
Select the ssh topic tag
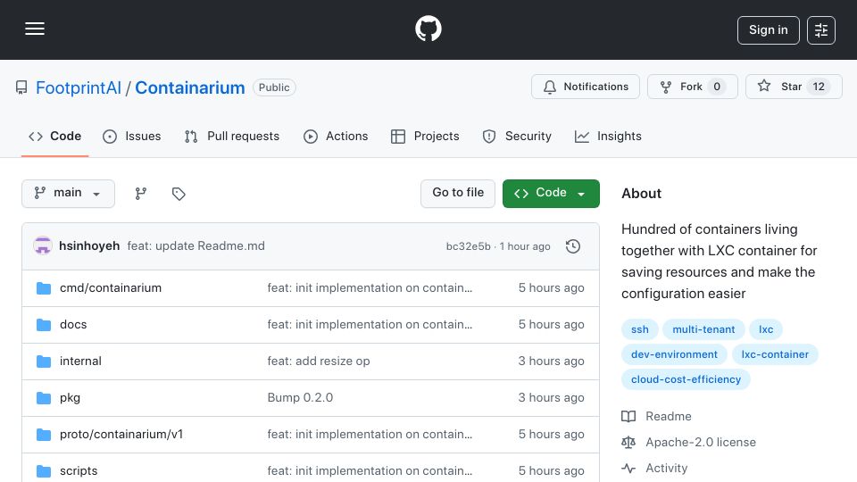point(639,329)
